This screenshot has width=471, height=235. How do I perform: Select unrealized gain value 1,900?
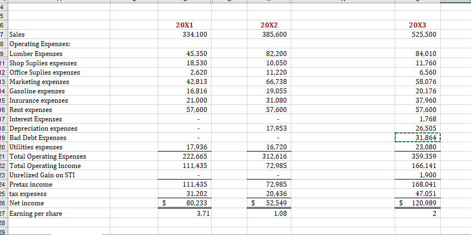pos(417,175)
